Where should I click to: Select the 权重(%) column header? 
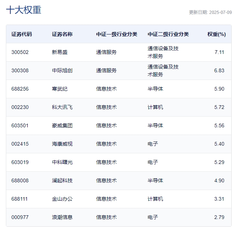click(x=217, y=34)
